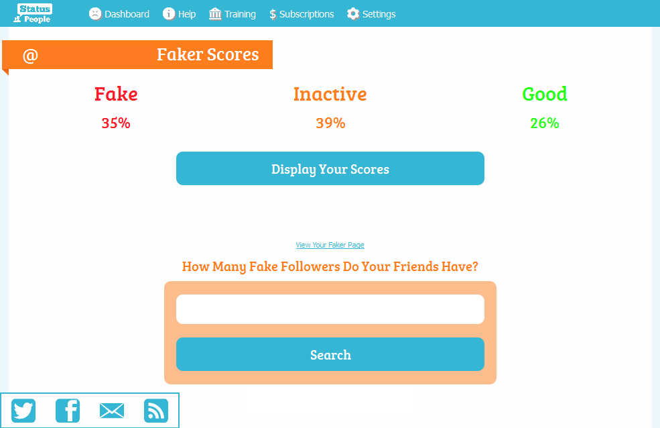
Task: Click the email envelope icon
Action: click(112, 411)
